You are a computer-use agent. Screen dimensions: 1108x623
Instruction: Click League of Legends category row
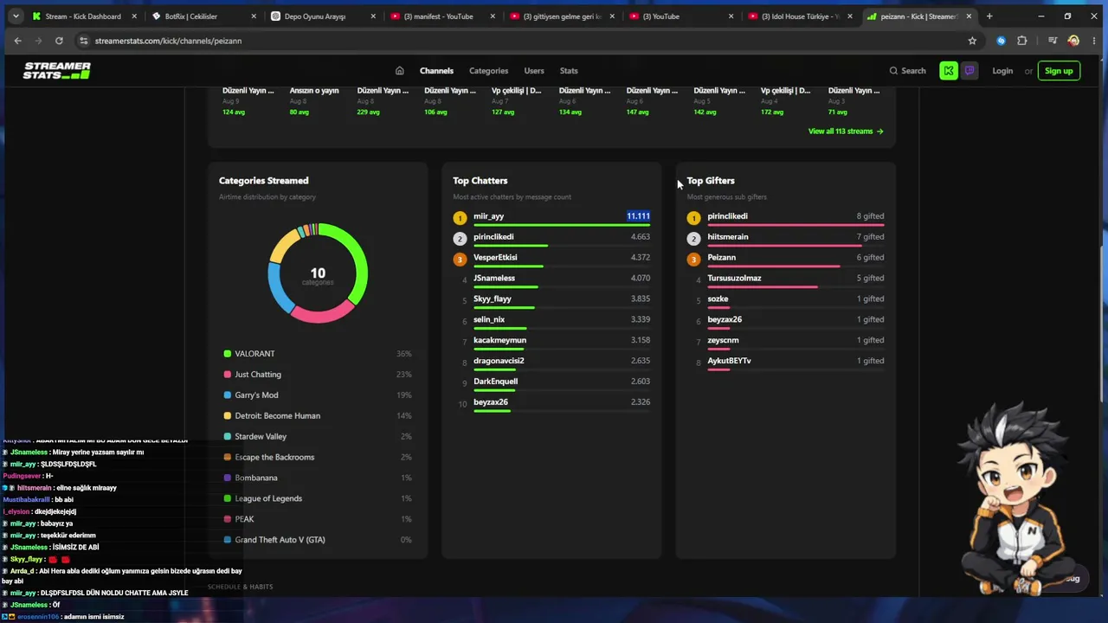pyautogui.click(x=318, y=499)
